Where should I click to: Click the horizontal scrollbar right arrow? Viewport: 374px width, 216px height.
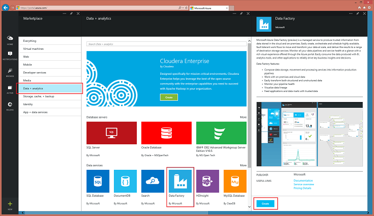click(368, 213)
